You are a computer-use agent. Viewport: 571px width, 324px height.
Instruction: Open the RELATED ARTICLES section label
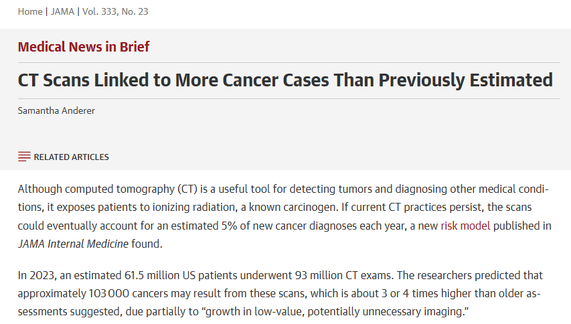[x=72, y=157]
